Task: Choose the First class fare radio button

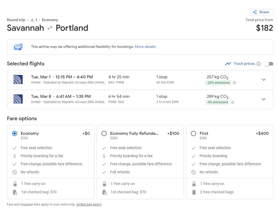Action: coord(193,133)
